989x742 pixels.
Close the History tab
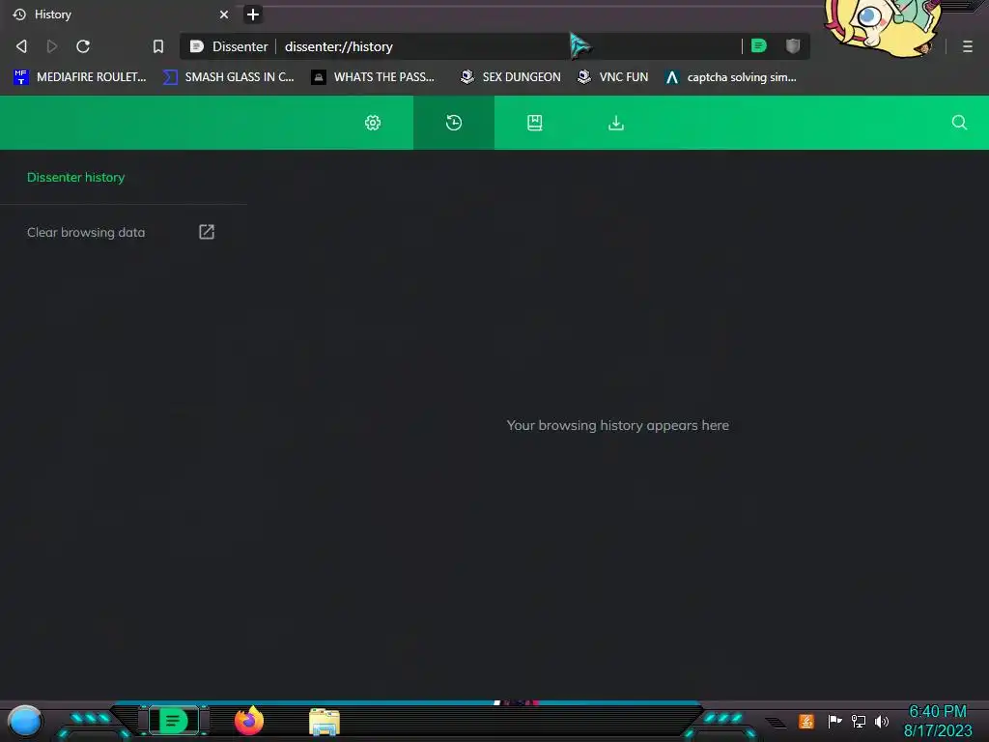224,14
